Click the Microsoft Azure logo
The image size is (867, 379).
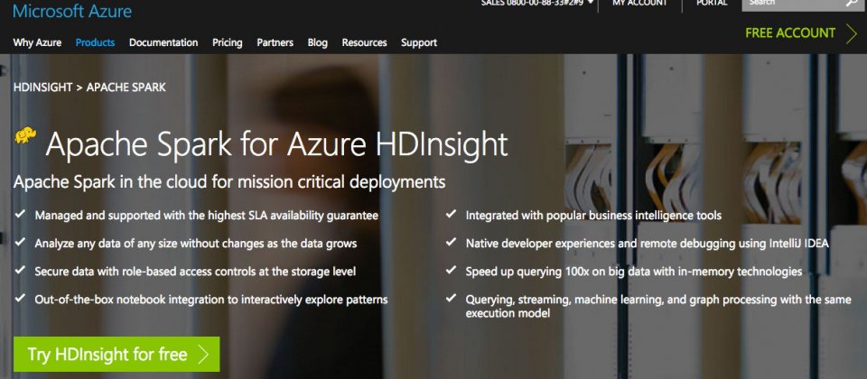click(x=72, y=11)
